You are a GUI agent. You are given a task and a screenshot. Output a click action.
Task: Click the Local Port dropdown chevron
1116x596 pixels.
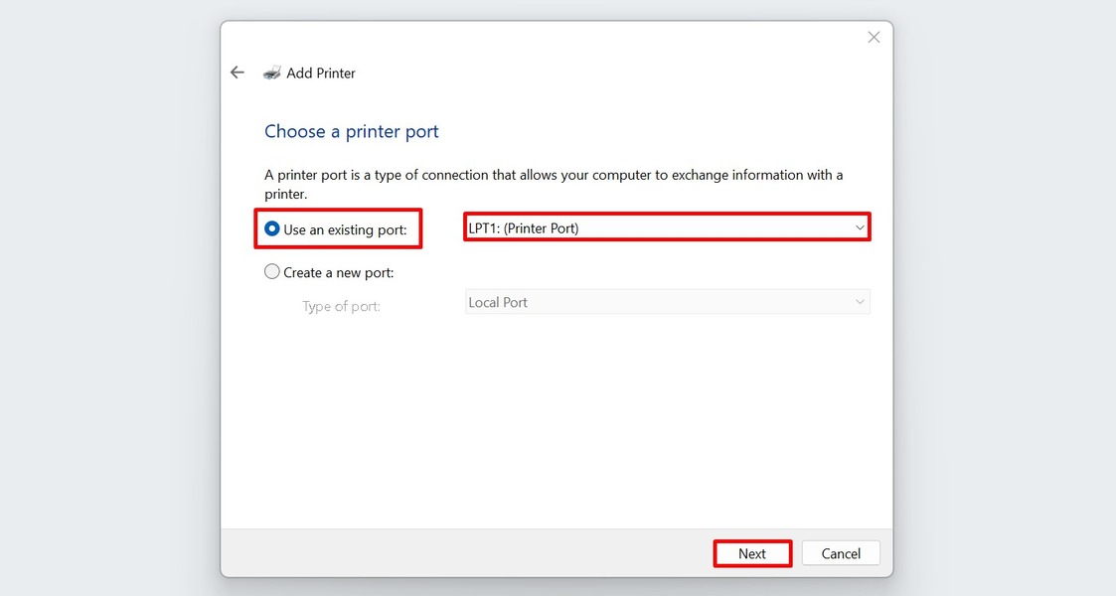(859, 302)
